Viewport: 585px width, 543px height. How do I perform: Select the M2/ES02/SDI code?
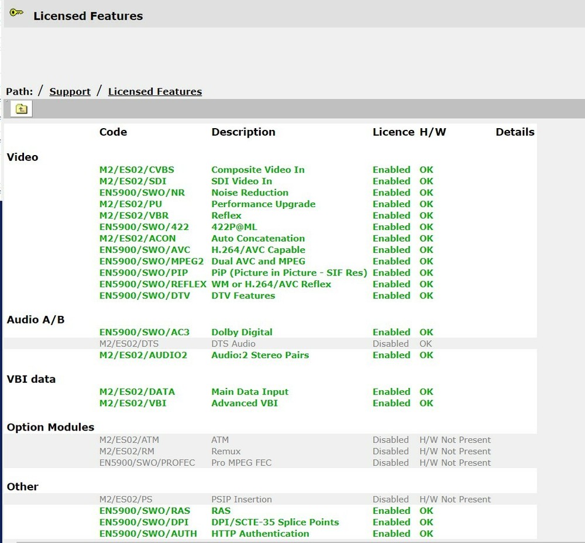click(133, 181)
